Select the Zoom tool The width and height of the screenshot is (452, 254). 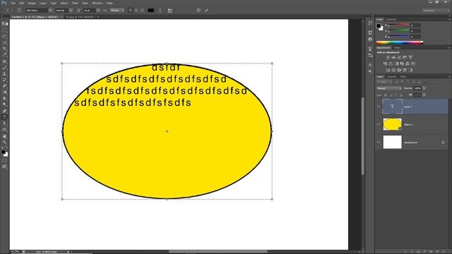(4, 143)
